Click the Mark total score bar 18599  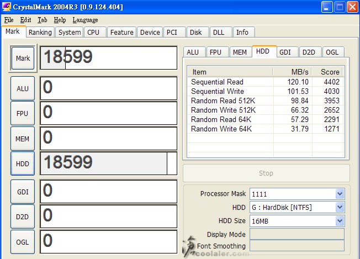109,58
